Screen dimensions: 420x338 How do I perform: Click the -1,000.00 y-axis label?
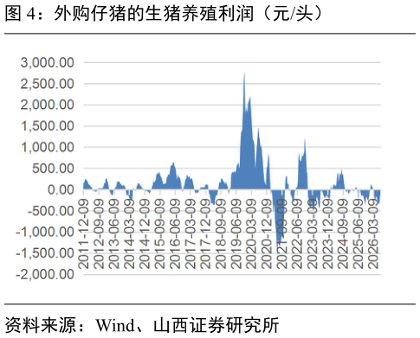coord(45,232)
